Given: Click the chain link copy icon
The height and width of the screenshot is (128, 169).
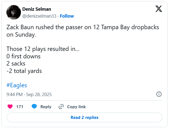Looking at the screenshot, I should [61, 107].
